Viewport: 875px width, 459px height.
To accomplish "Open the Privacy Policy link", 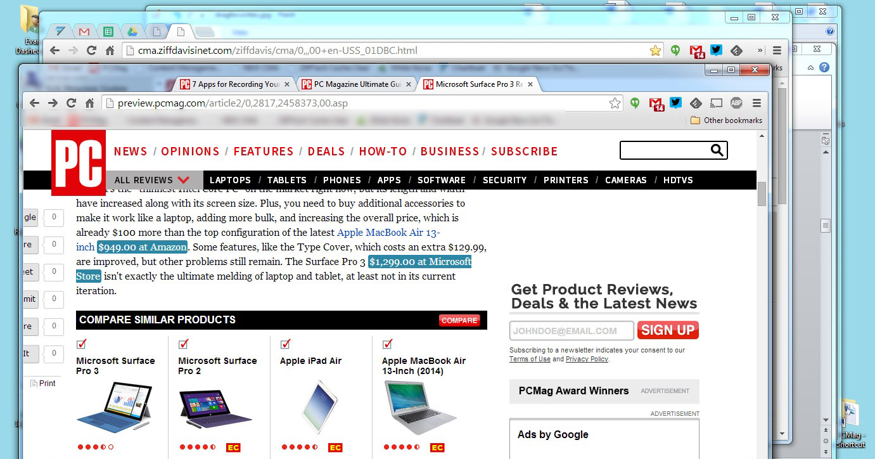I will 587,359.
